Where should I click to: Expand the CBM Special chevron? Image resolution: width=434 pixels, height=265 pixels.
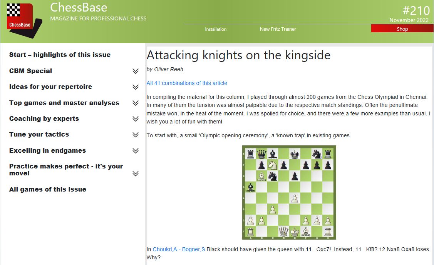135,71
